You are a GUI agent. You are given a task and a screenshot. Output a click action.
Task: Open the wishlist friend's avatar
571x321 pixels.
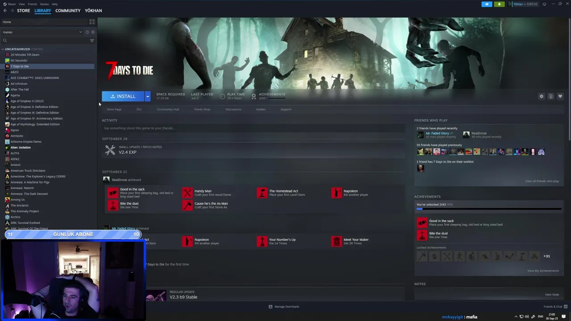coord(420,168)
